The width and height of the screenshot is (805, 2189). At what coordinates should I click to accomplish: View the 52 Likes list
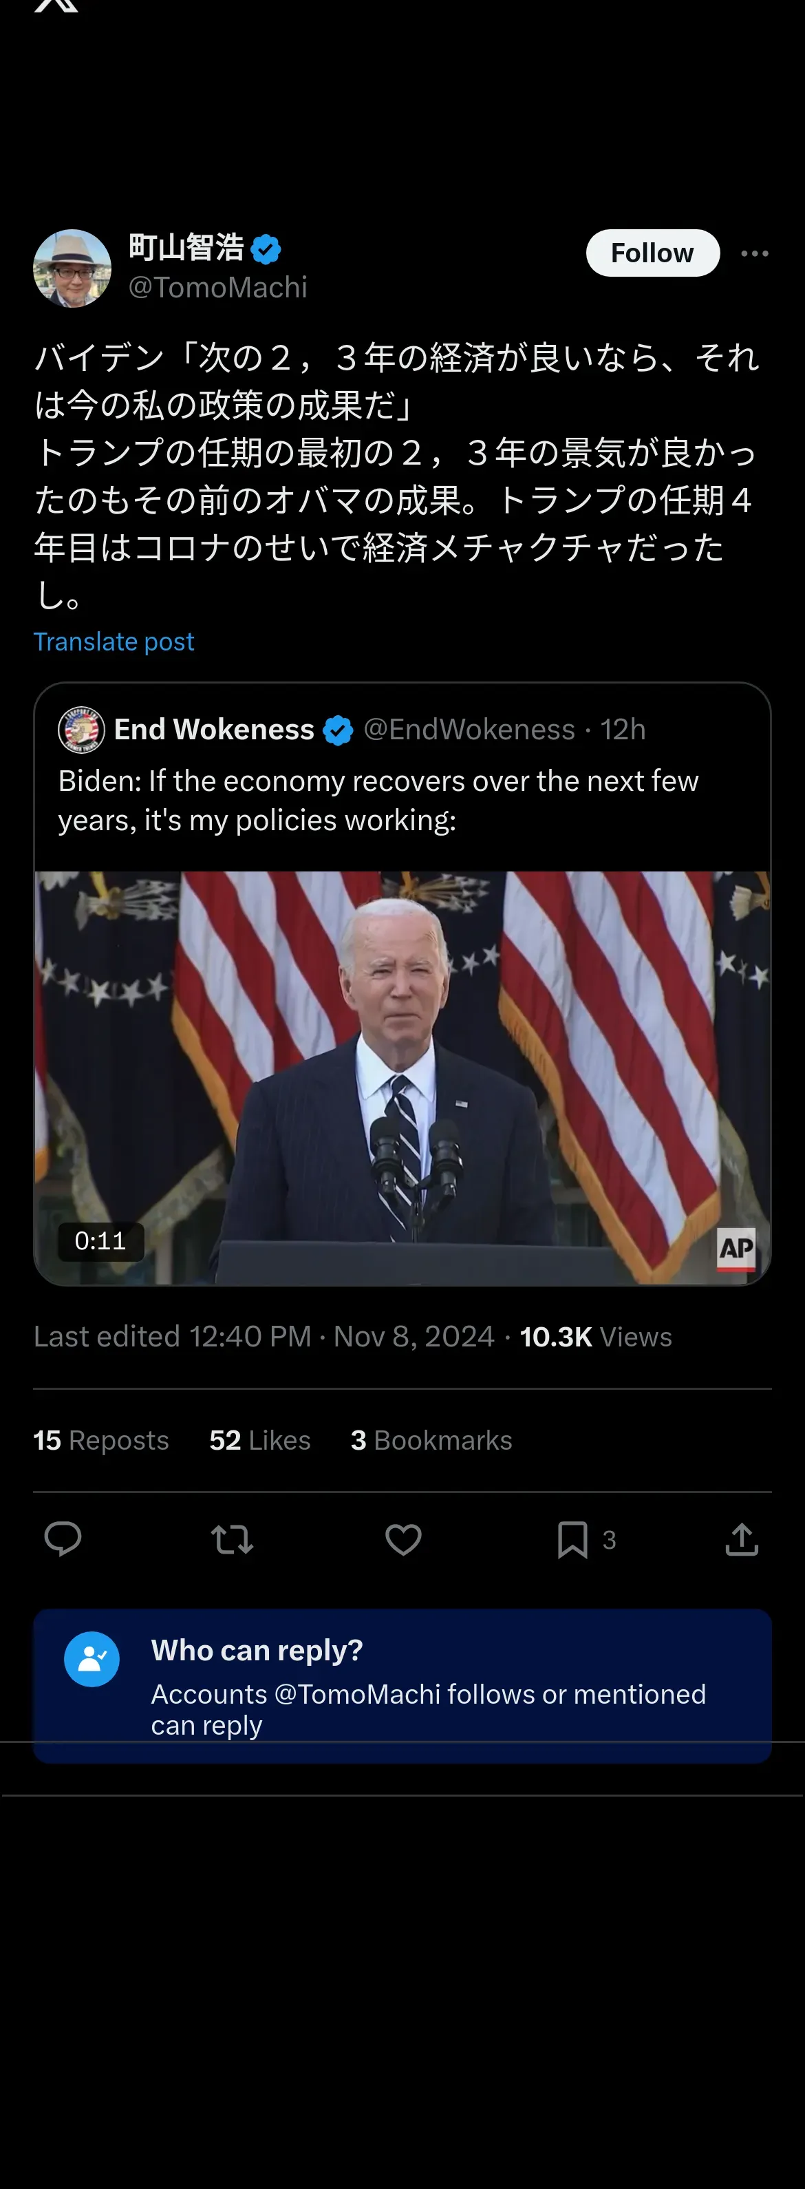(260, 1440)
